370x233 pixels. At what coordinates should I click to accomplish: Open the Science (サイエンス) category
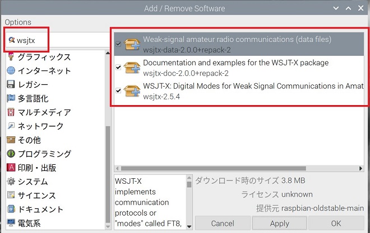pyautogui.click(x=36, y=196)
